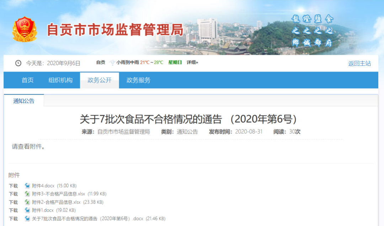Open the 组织机构 navigation menu

pos(60,80)
